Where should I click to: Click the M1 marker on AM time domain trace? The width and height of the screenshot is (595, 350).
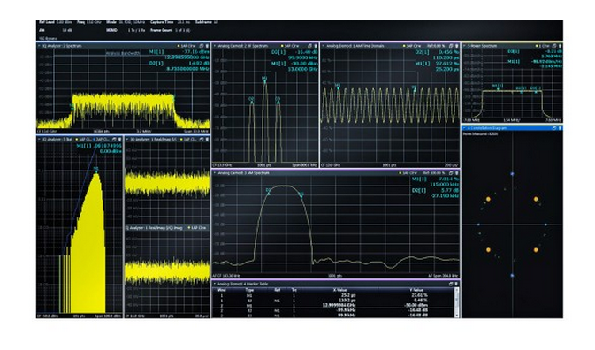338,86
